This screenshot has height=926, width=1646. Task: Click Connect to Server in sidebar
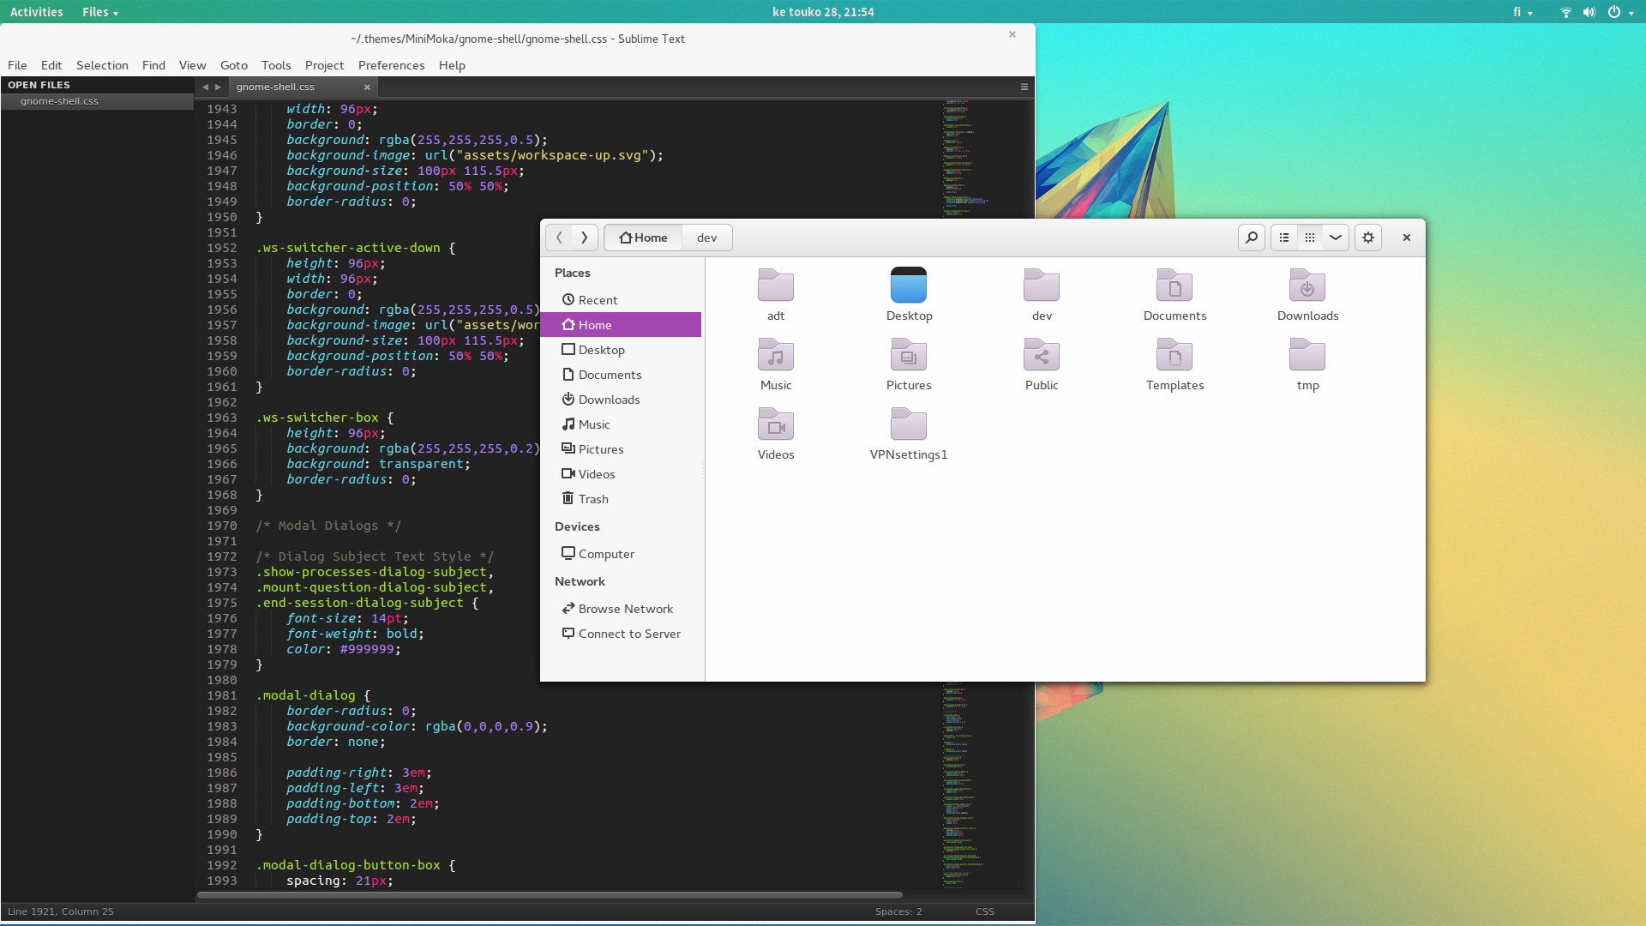629,634
